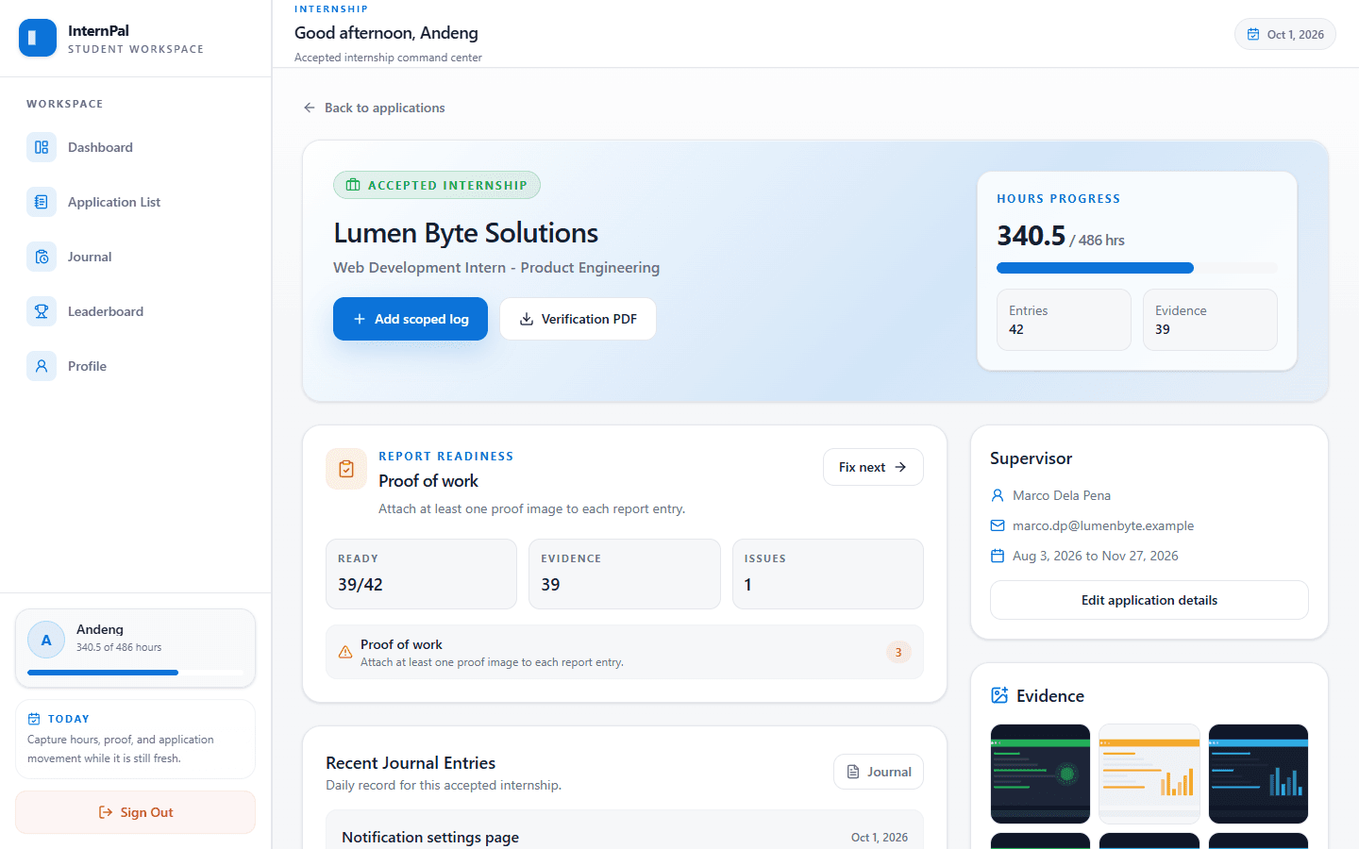Screen dimensions: 1359x849
Task: Click the supervisor person icon by Marco Dela Pena
Action: click(998, 495)
